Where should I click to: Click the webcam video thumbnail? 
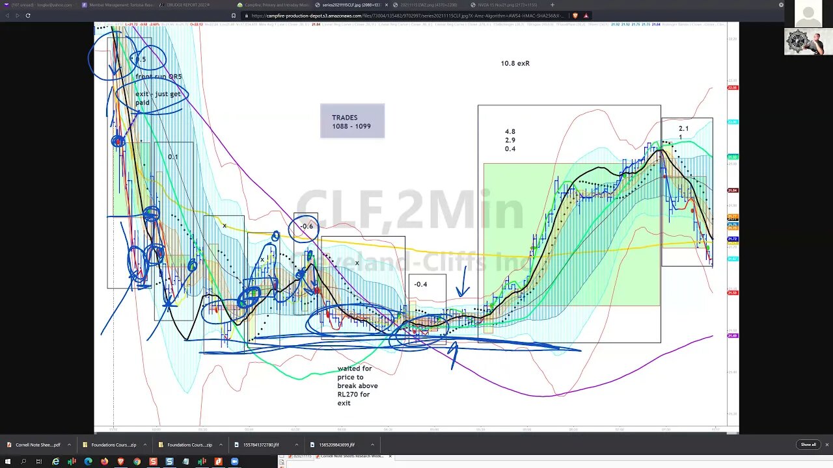tap(808, 42)
